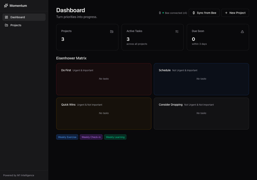The height and width of the screenshot is (180, 257).
Task: Click the checklist icon on Active Tasks card
Action: click(x=177, y=31)
